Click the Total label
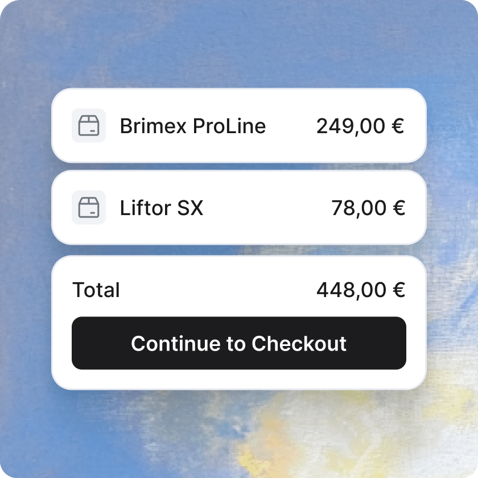 coord(96,290)
